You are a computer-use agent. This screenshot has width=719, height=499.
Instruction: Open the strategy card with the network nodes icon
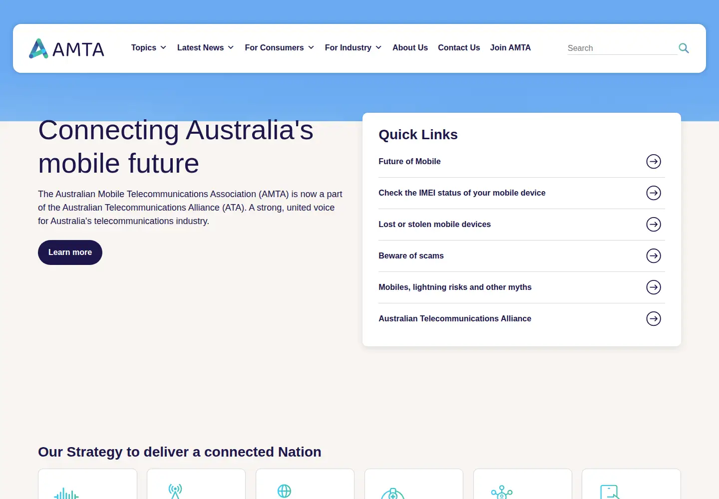tap(523, 484)
